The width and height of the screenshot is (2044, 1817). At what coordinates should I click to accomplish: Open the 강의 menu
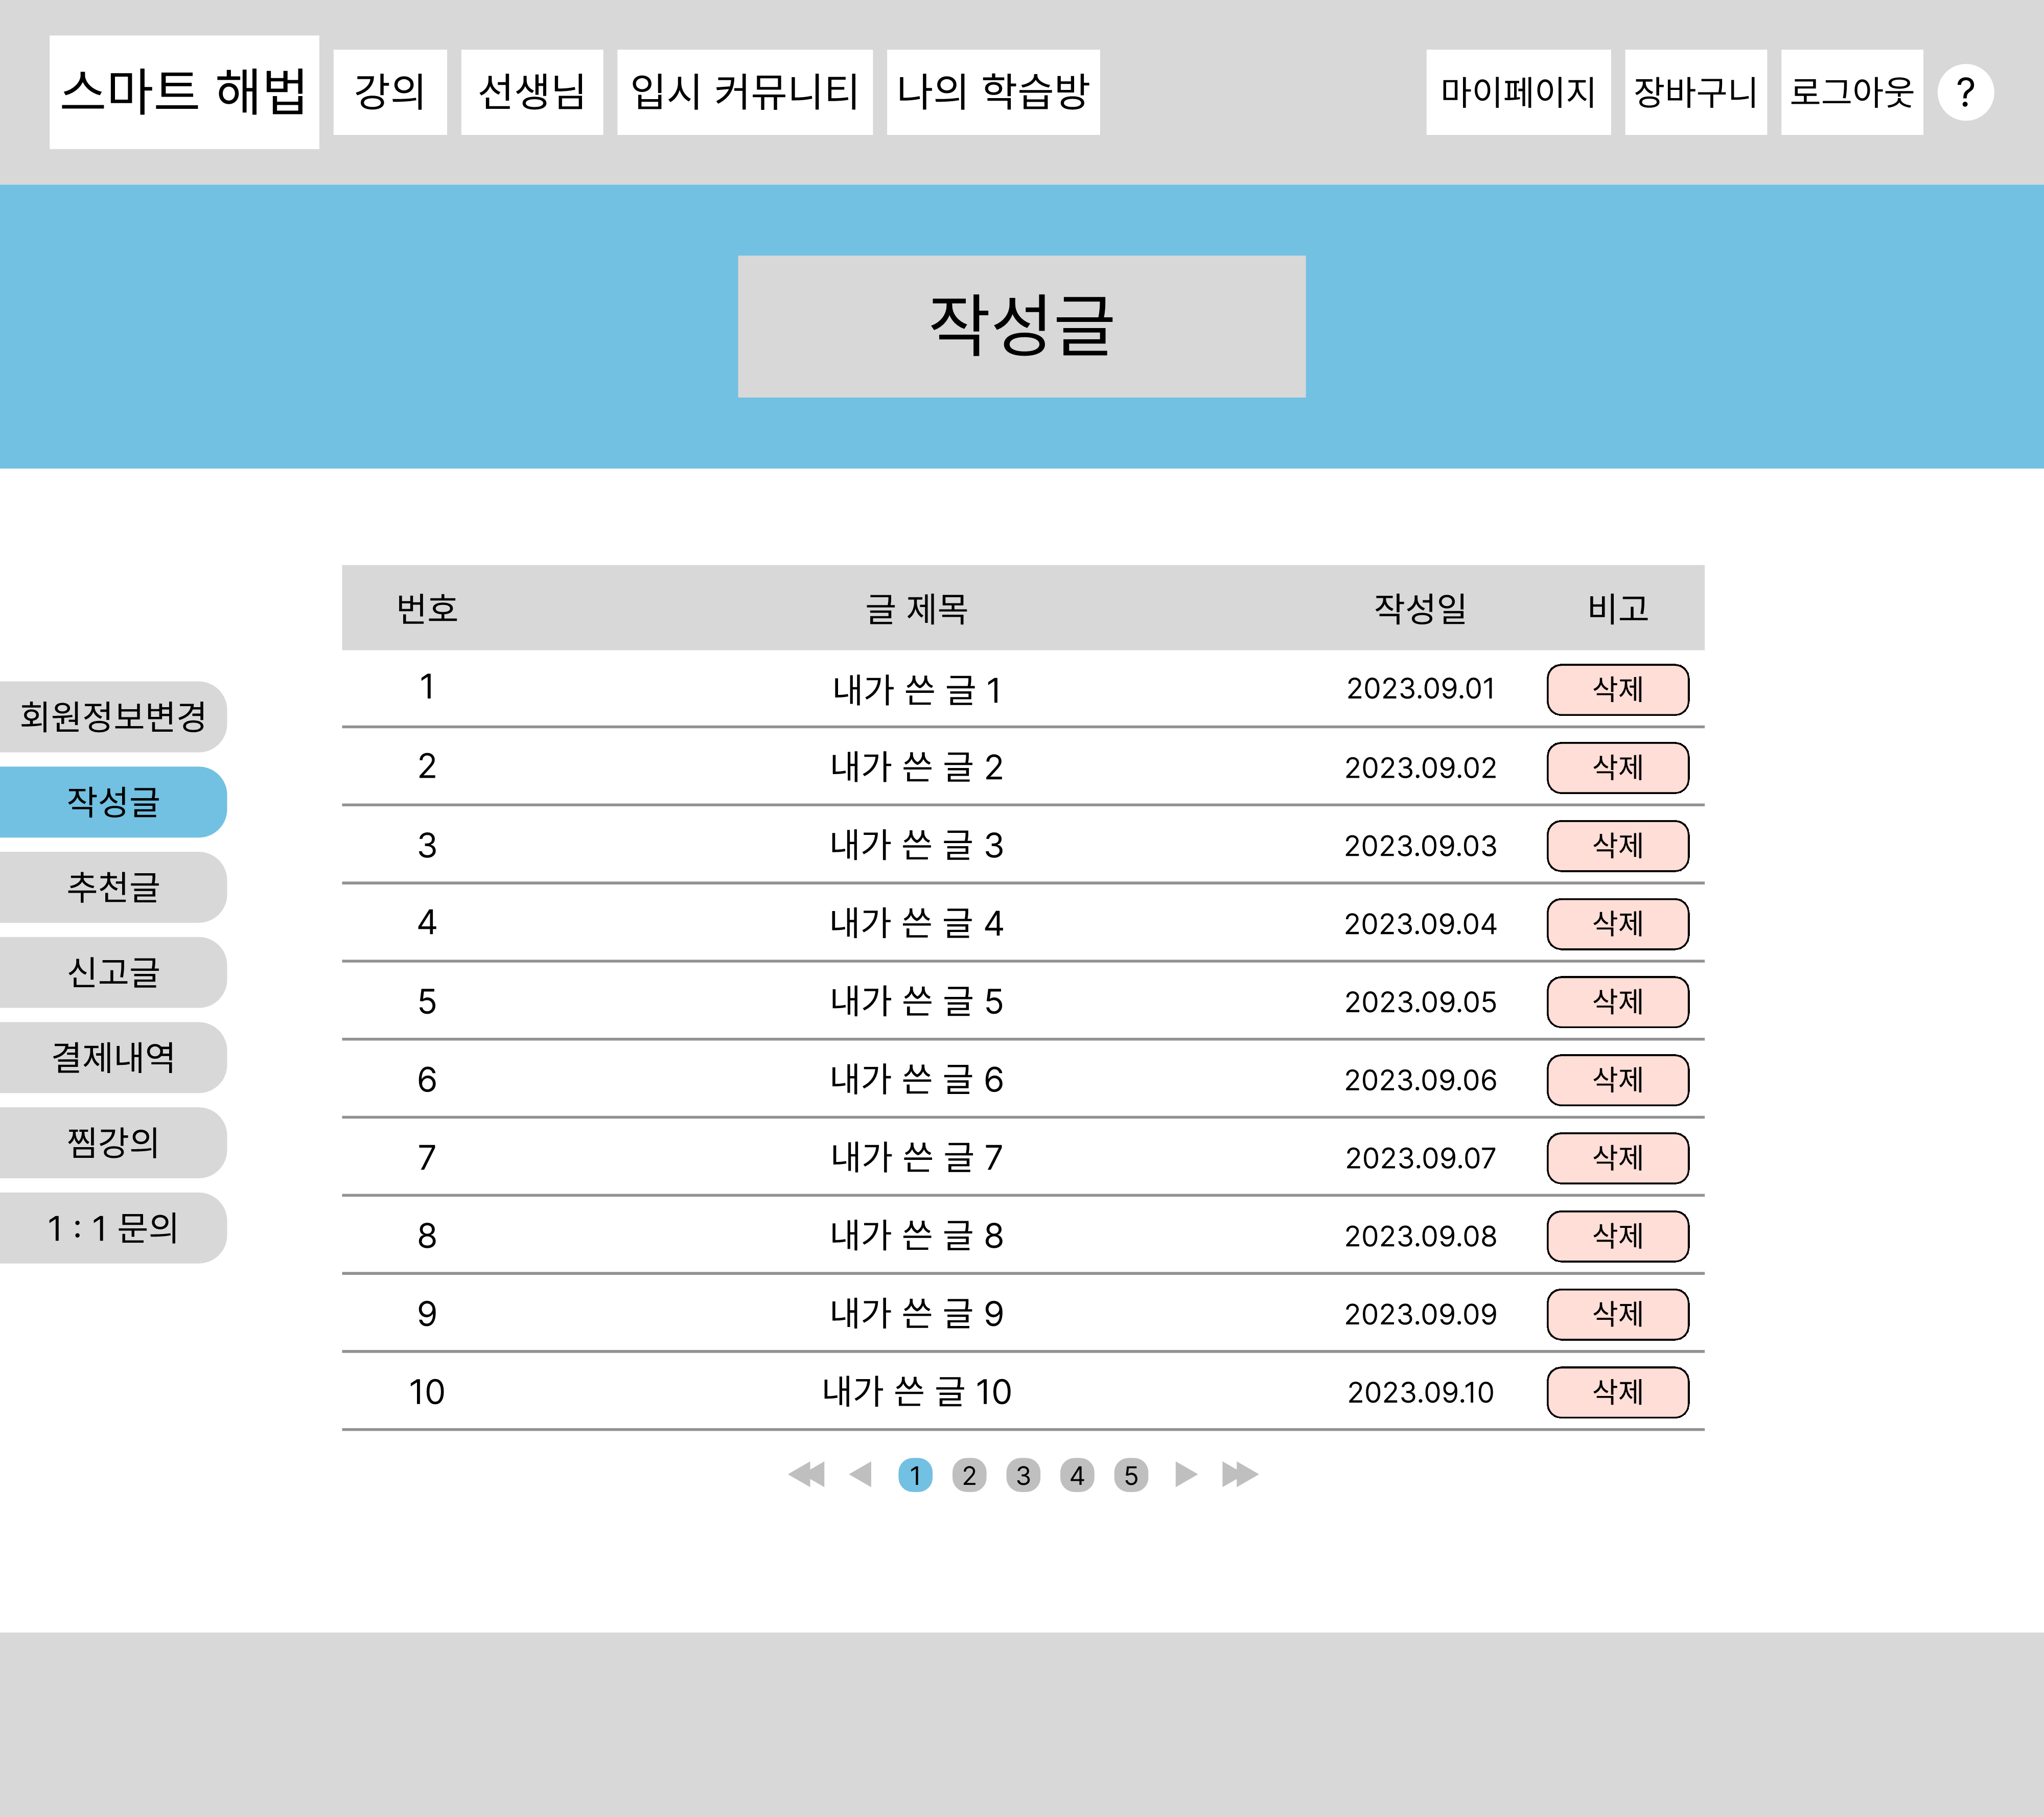[390, 92]
